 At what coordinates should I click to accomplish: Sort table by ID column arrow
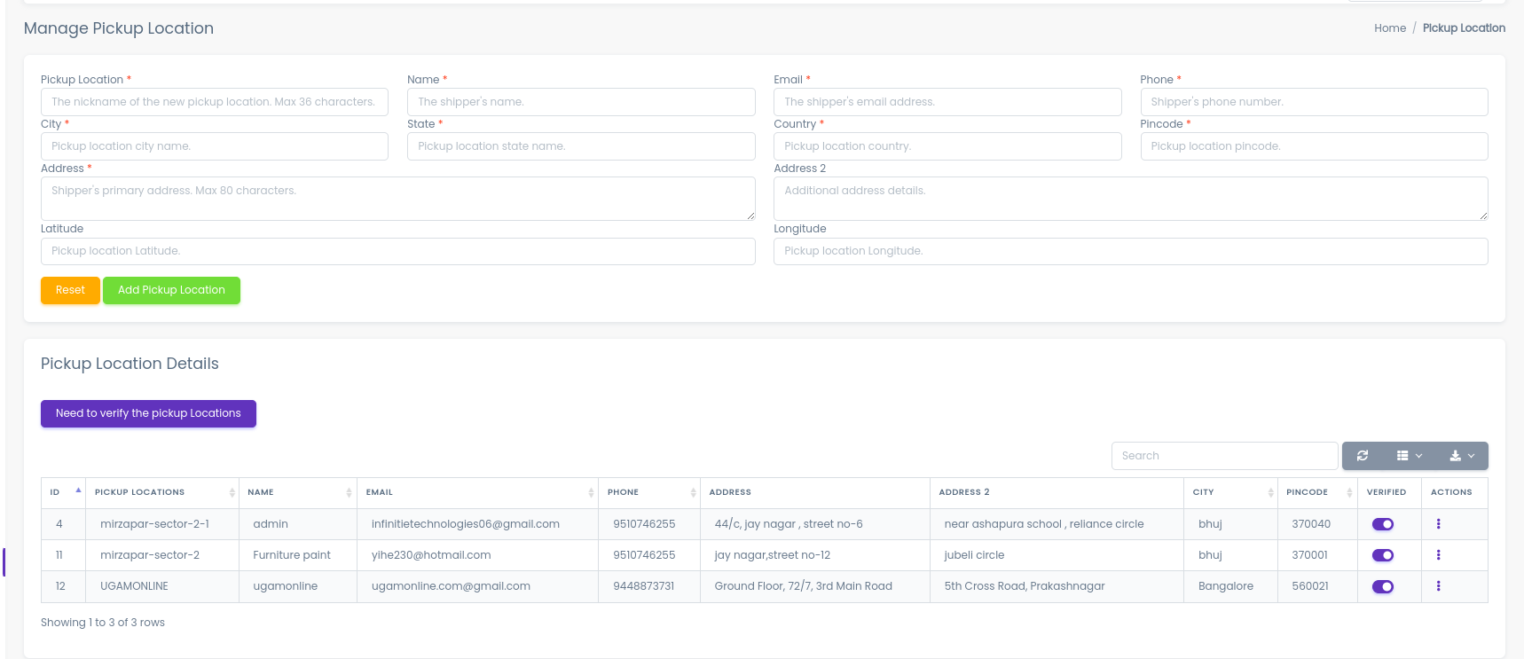click(x=78, y=491)
